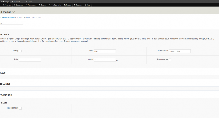This screenshot has width=219, height=118.
Task: Open the Content admin menu
Action: (7, 5)
